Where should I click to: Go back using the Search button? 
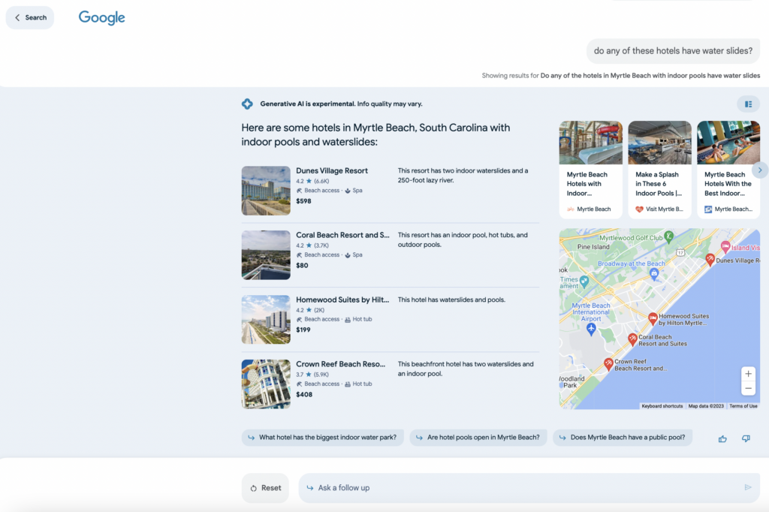click(30, 18)
